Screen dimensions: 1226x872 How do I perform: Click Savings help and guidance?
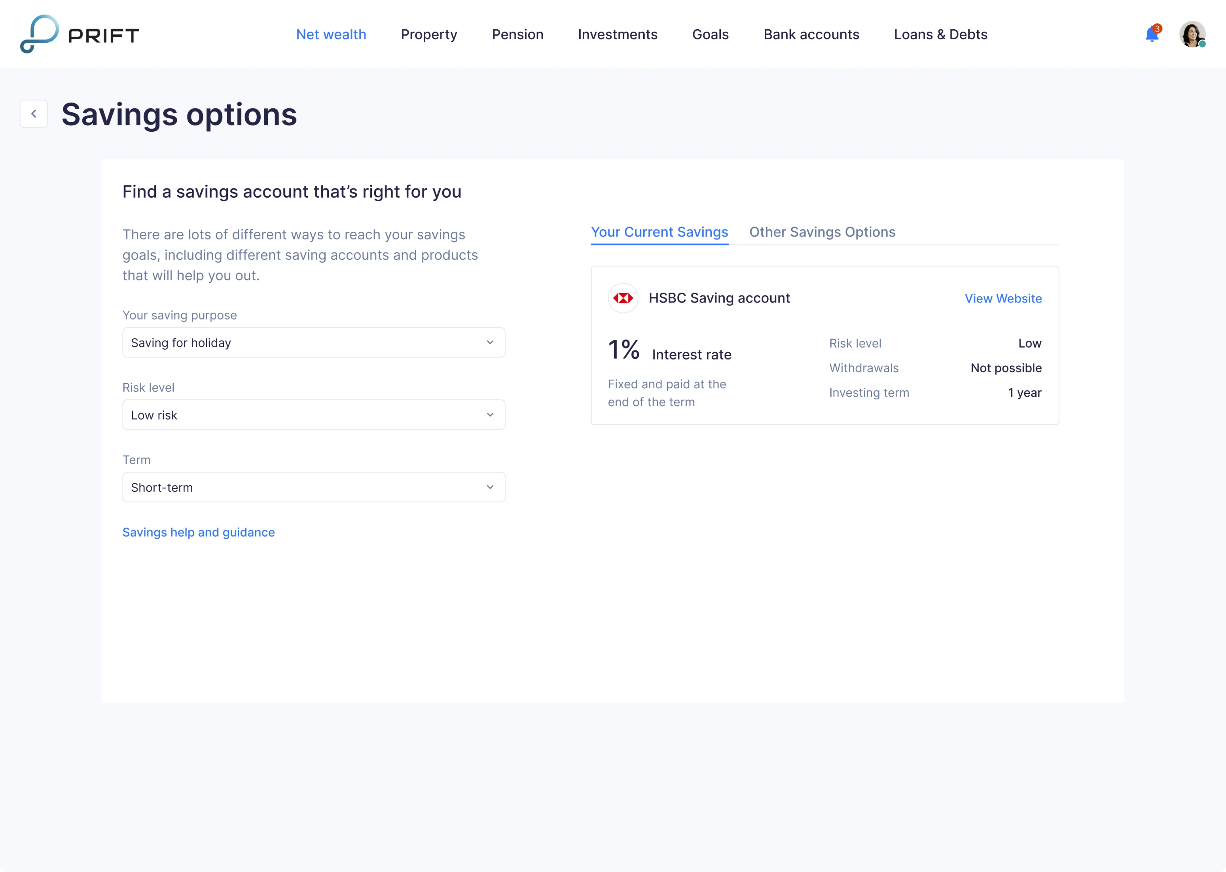198,532
